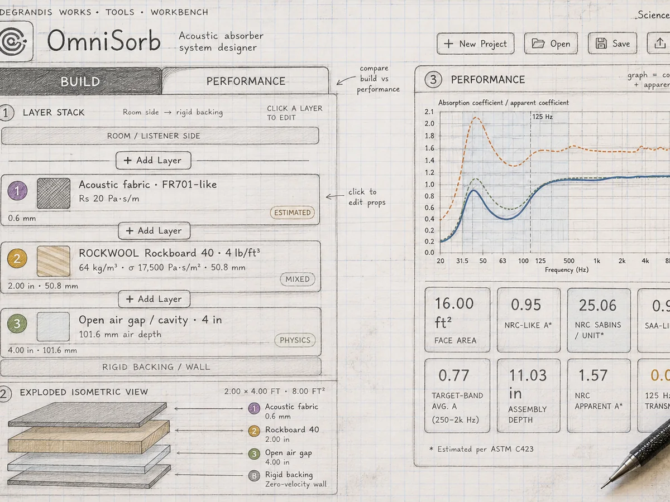The width and height of the screenshot is (670, 502).
Task: Click the purple 1 legend marker in isometric view
Action: click(254, 408)
